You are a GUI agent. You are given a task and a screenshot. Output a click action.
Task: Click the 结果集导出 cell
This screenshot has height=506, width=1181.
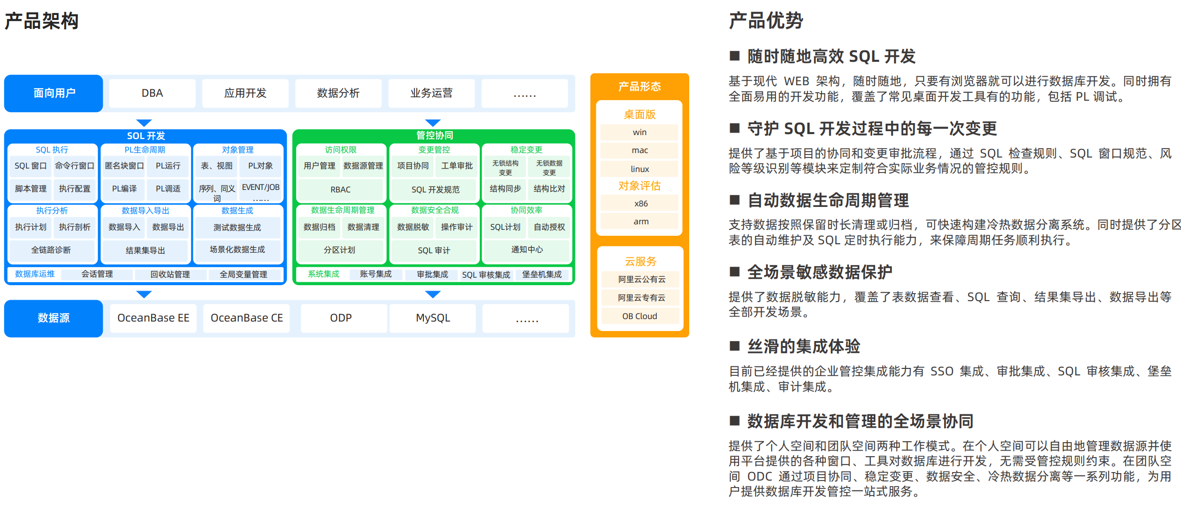145,250
